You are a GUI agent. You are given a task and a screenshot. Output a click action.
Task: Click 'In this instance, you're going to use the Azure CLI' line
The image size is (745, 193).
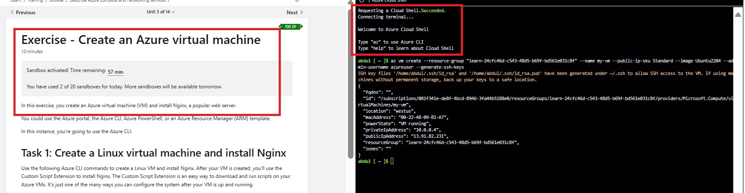(x=77, y=131)
